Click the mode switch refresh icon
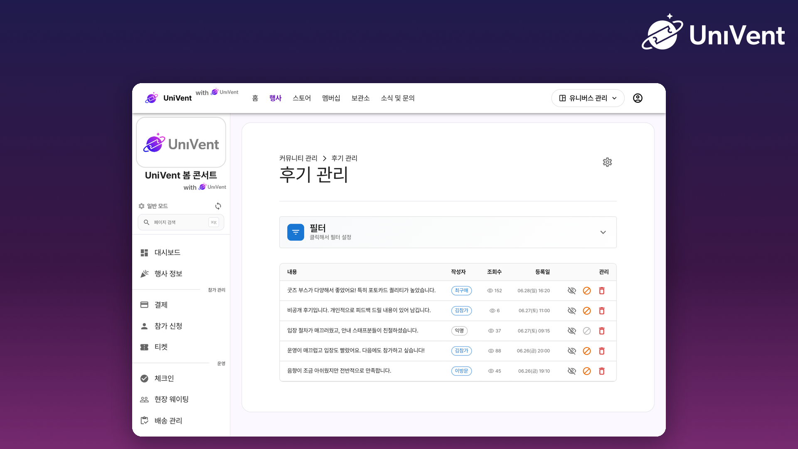The width and height of the screenshot is (798, 449). point(218,206)
